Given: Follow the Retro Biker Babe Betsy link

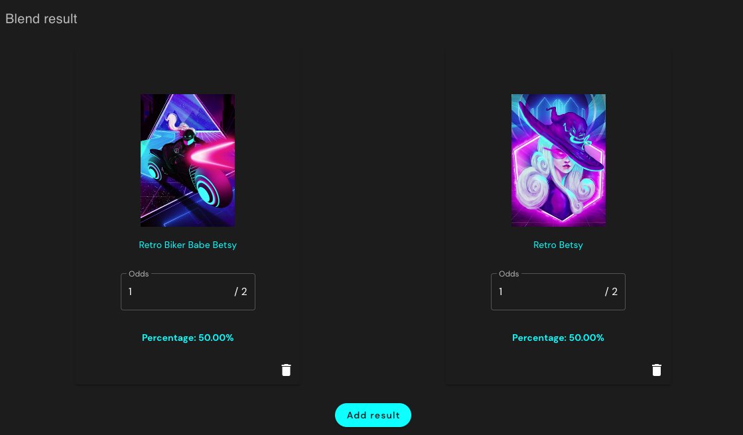Looking at the screenshot, I should (188, 245).
